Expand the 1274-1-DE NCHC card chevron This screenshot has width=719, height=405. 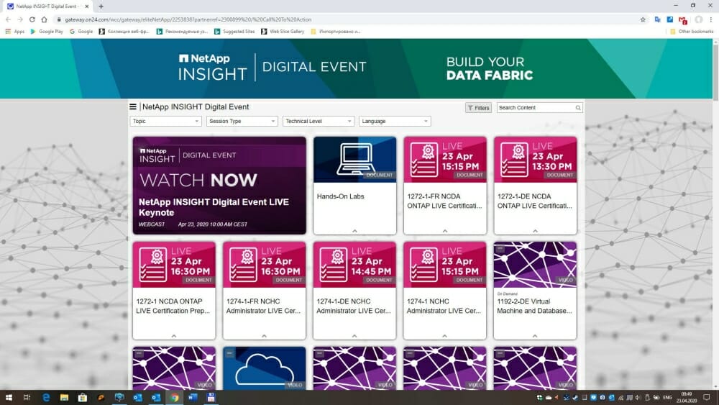(354, 336)
